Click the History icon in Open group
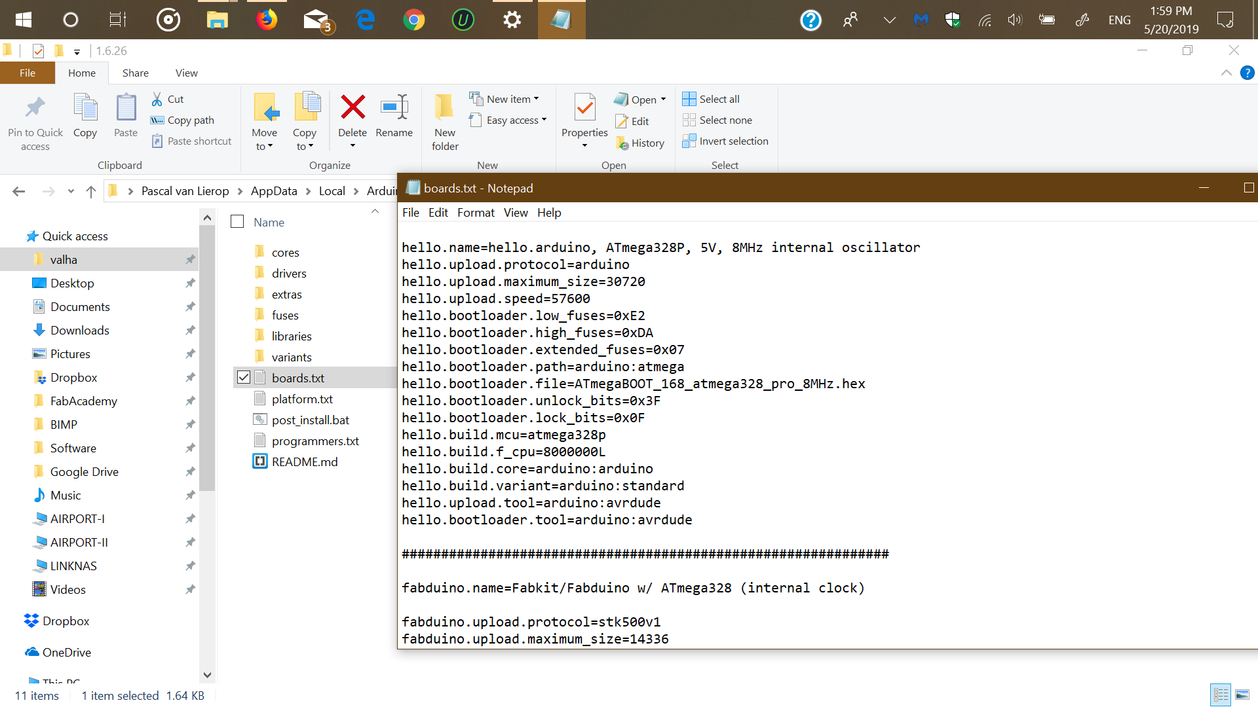This screenshot has width=1258, height=707. tap(622, 143)
